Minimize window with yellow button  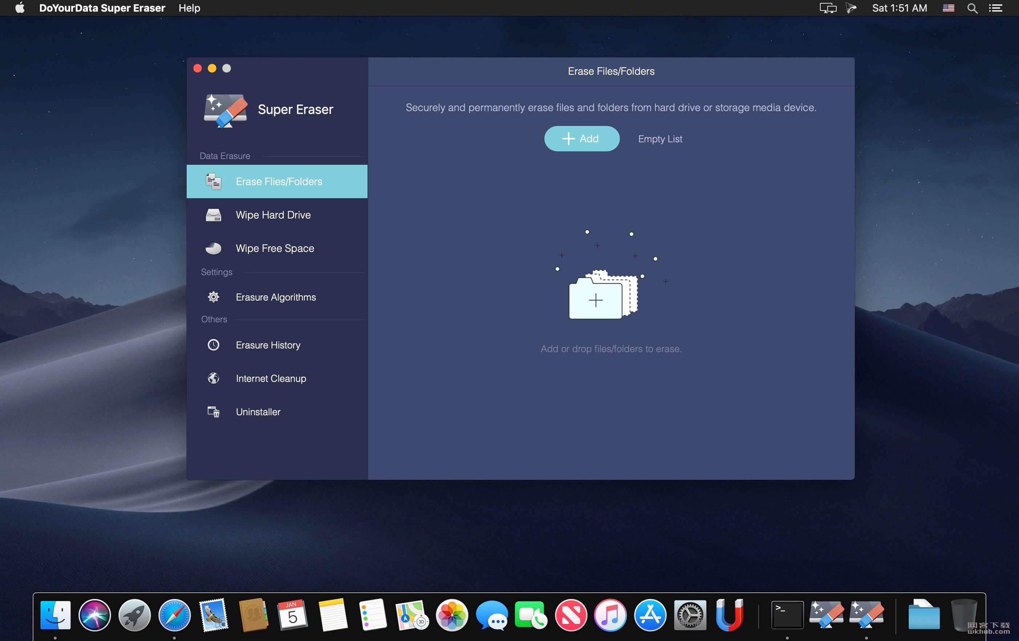pos(212,69)
